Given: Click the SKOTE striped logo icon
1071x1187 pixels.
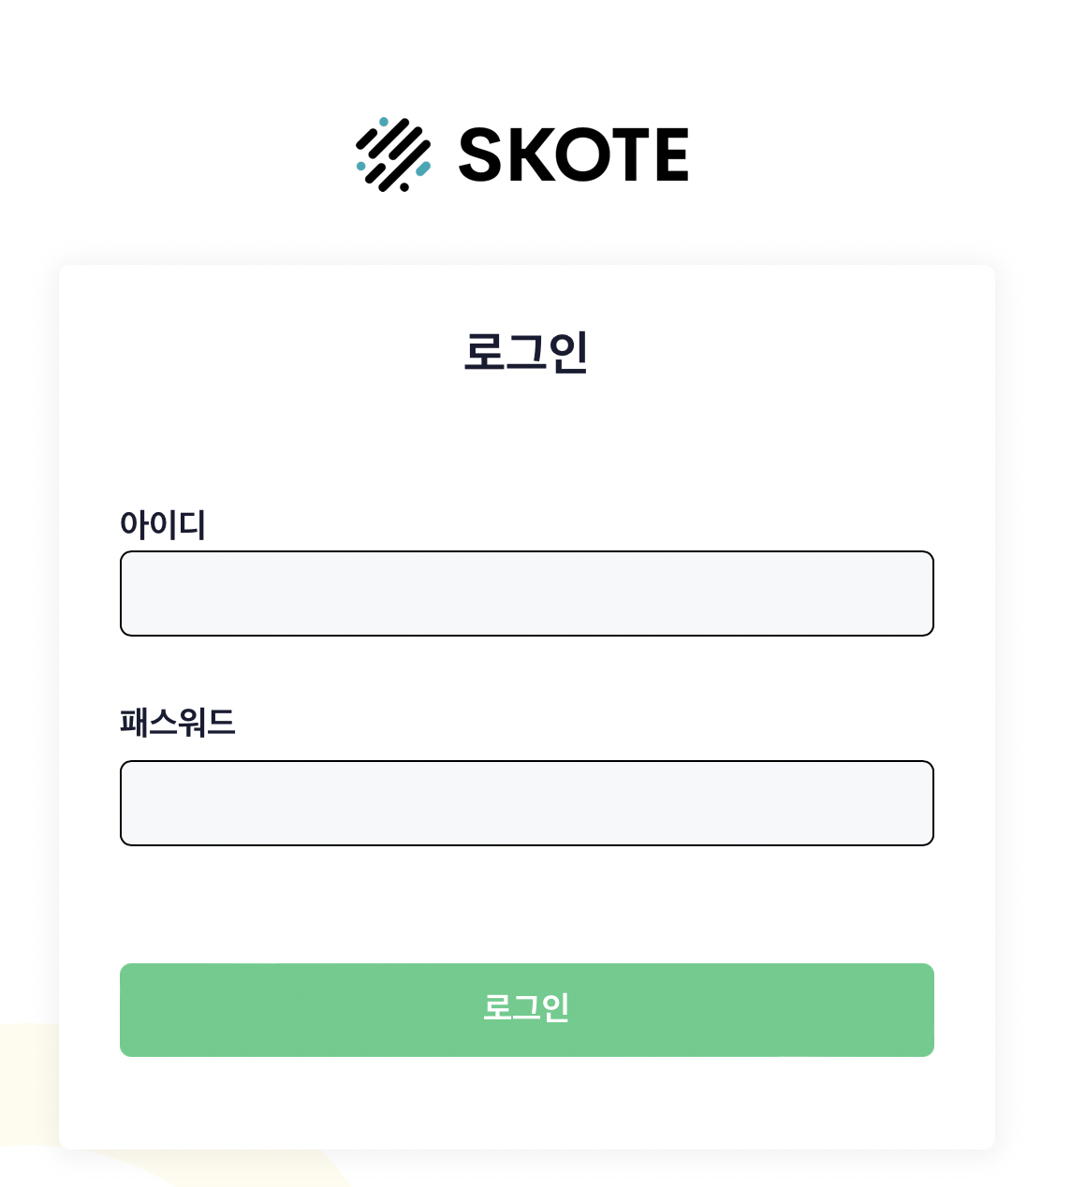Looking at the screenshot, I should click(x=393, y=154).
